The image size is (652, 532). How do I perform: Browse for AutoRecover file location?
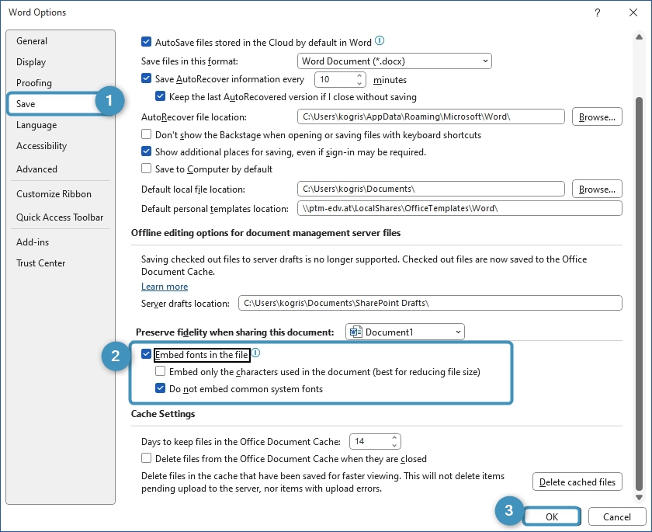[597, 117]
